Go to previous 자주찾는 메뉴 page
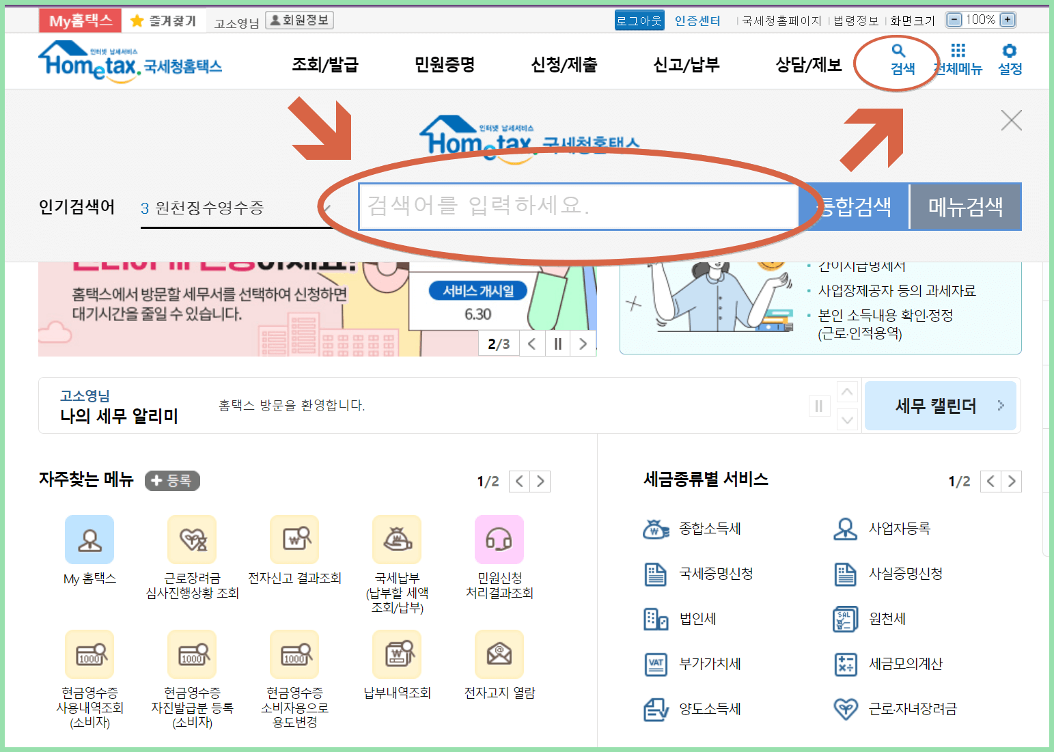The width and height of the screenshot is (1054, 752). [519, 482]
